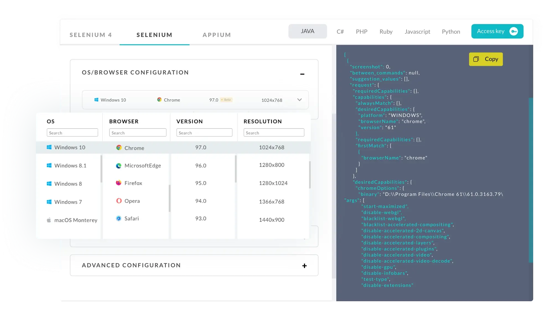552x320 pixels.
Task: Click the macOS Monterey OS icon
Action: point(49,220)
